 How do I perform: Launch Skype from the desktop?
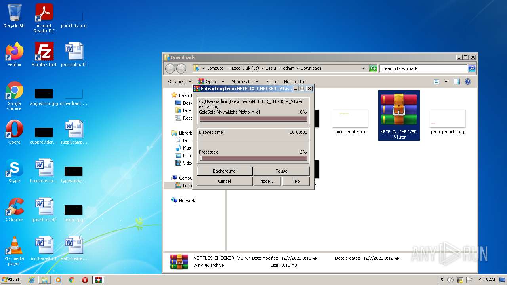tap(14, 171)
